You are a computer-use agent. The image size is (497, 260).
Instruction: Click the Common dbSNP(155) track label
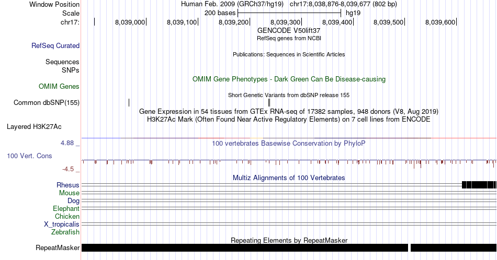tap(47, 102)
